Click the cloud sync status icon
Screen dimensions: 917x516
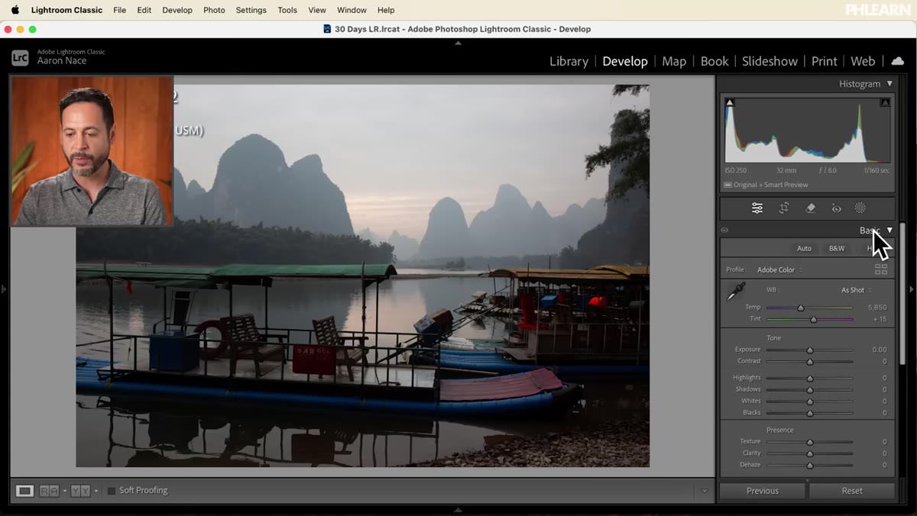pyautogui.click(x=898, y=61)
